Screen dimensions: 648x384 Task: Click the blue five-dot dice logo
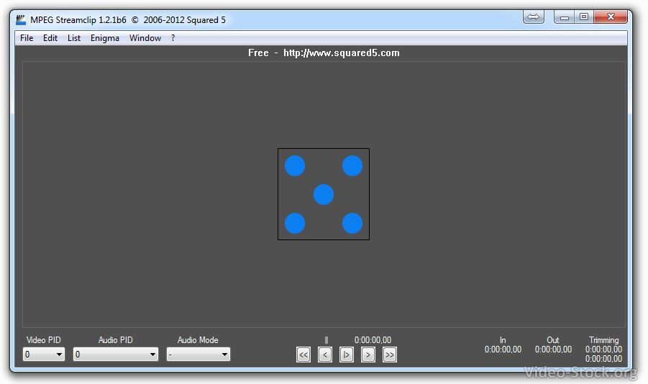coord(324,194)
